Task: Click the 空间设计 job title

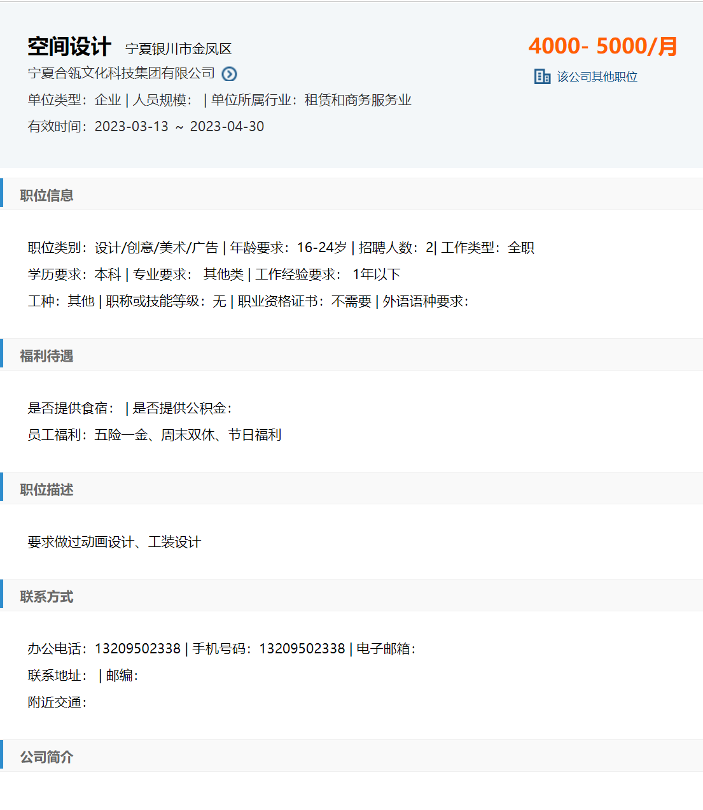Action: pos(69,46)
